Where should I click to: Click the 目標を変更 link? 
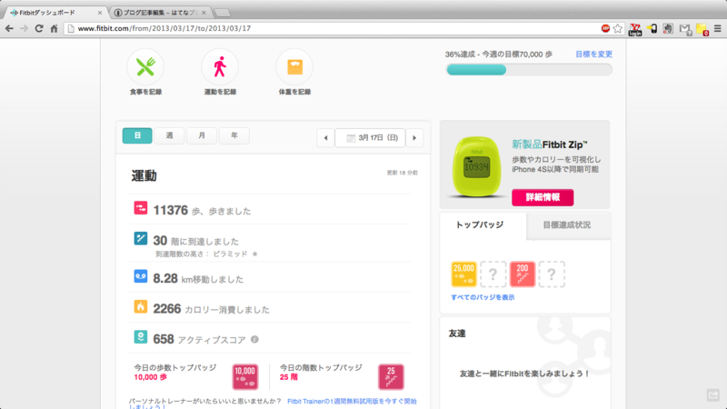pyautogui.click(x=593, y=55)
